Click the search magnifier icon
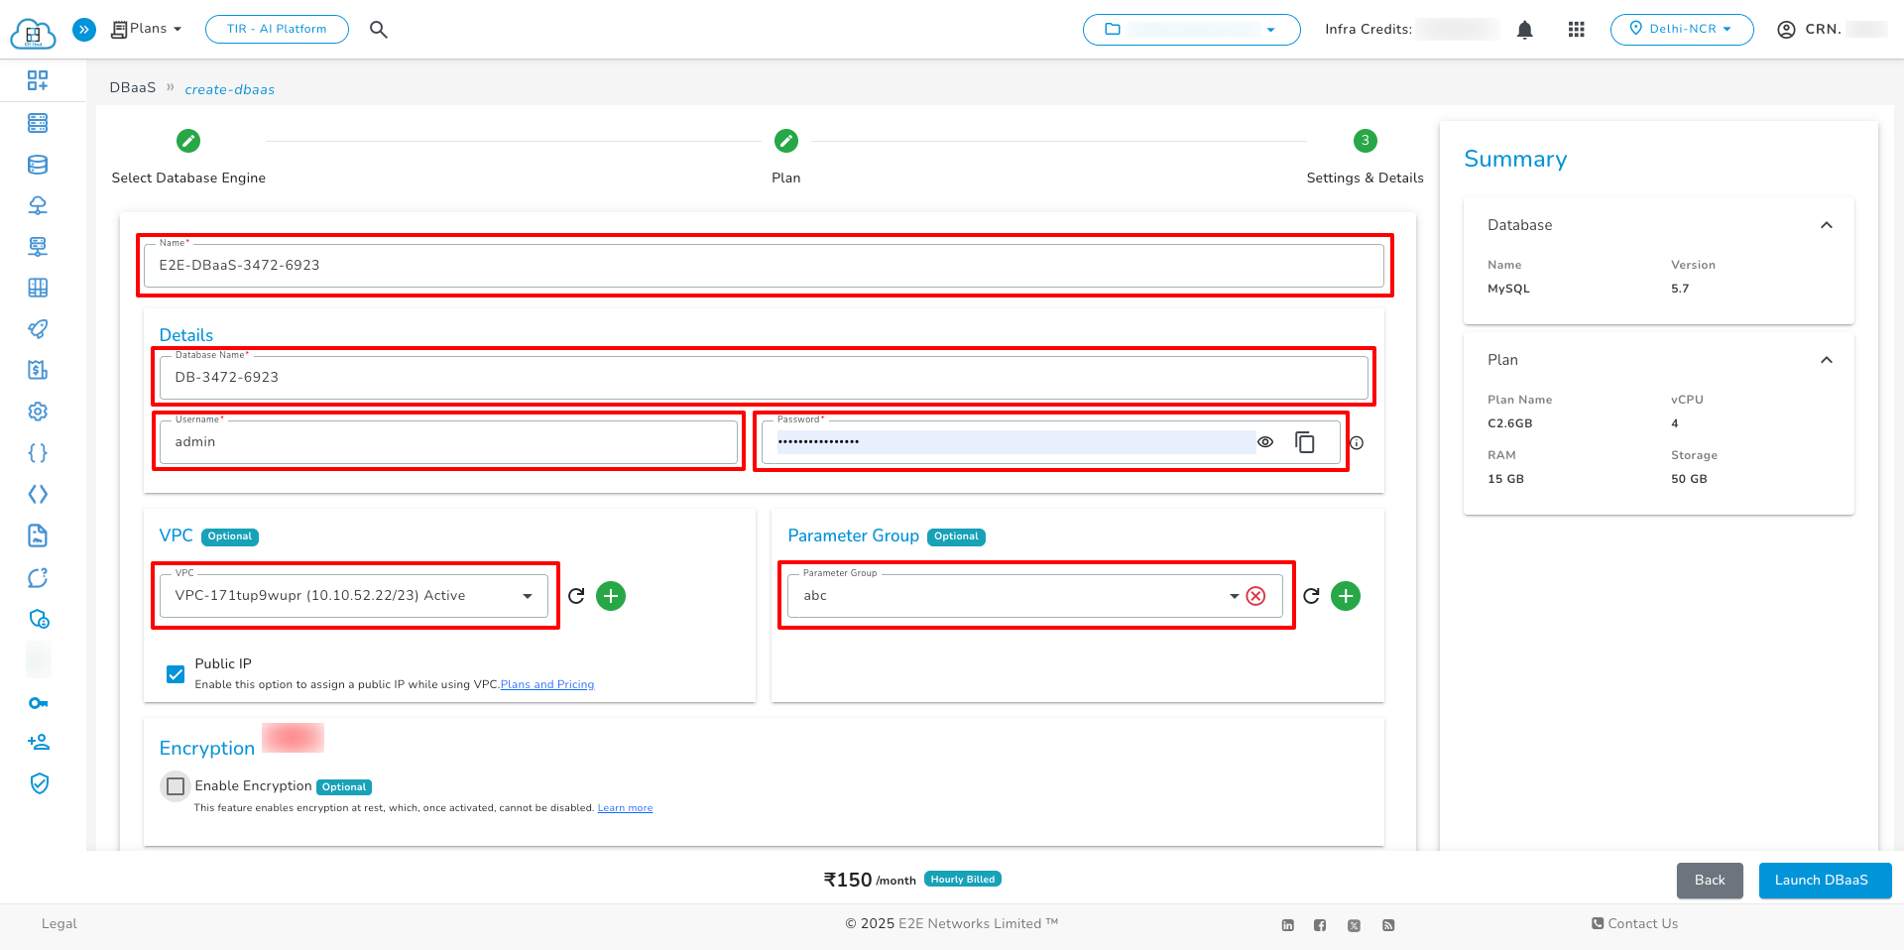 tap(378, 30)
